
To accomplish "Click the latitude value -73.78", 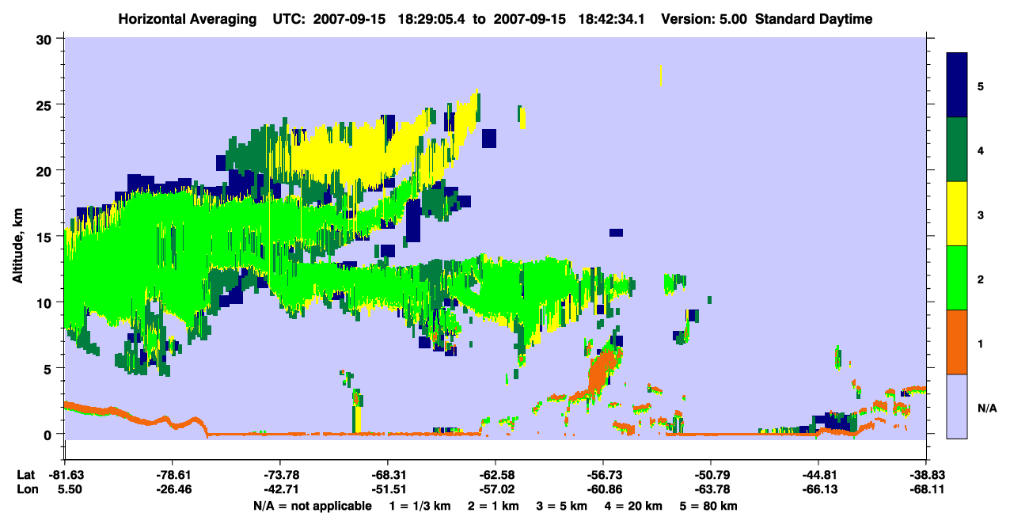I will coord(279,475).
